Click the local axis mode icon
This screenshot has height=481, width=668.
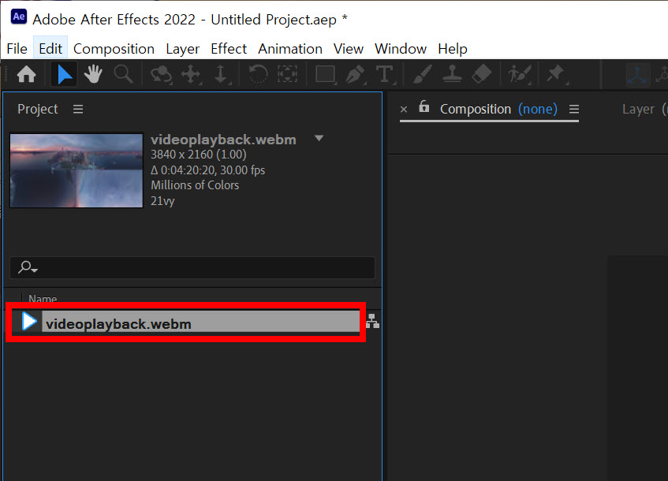(637, 75)
